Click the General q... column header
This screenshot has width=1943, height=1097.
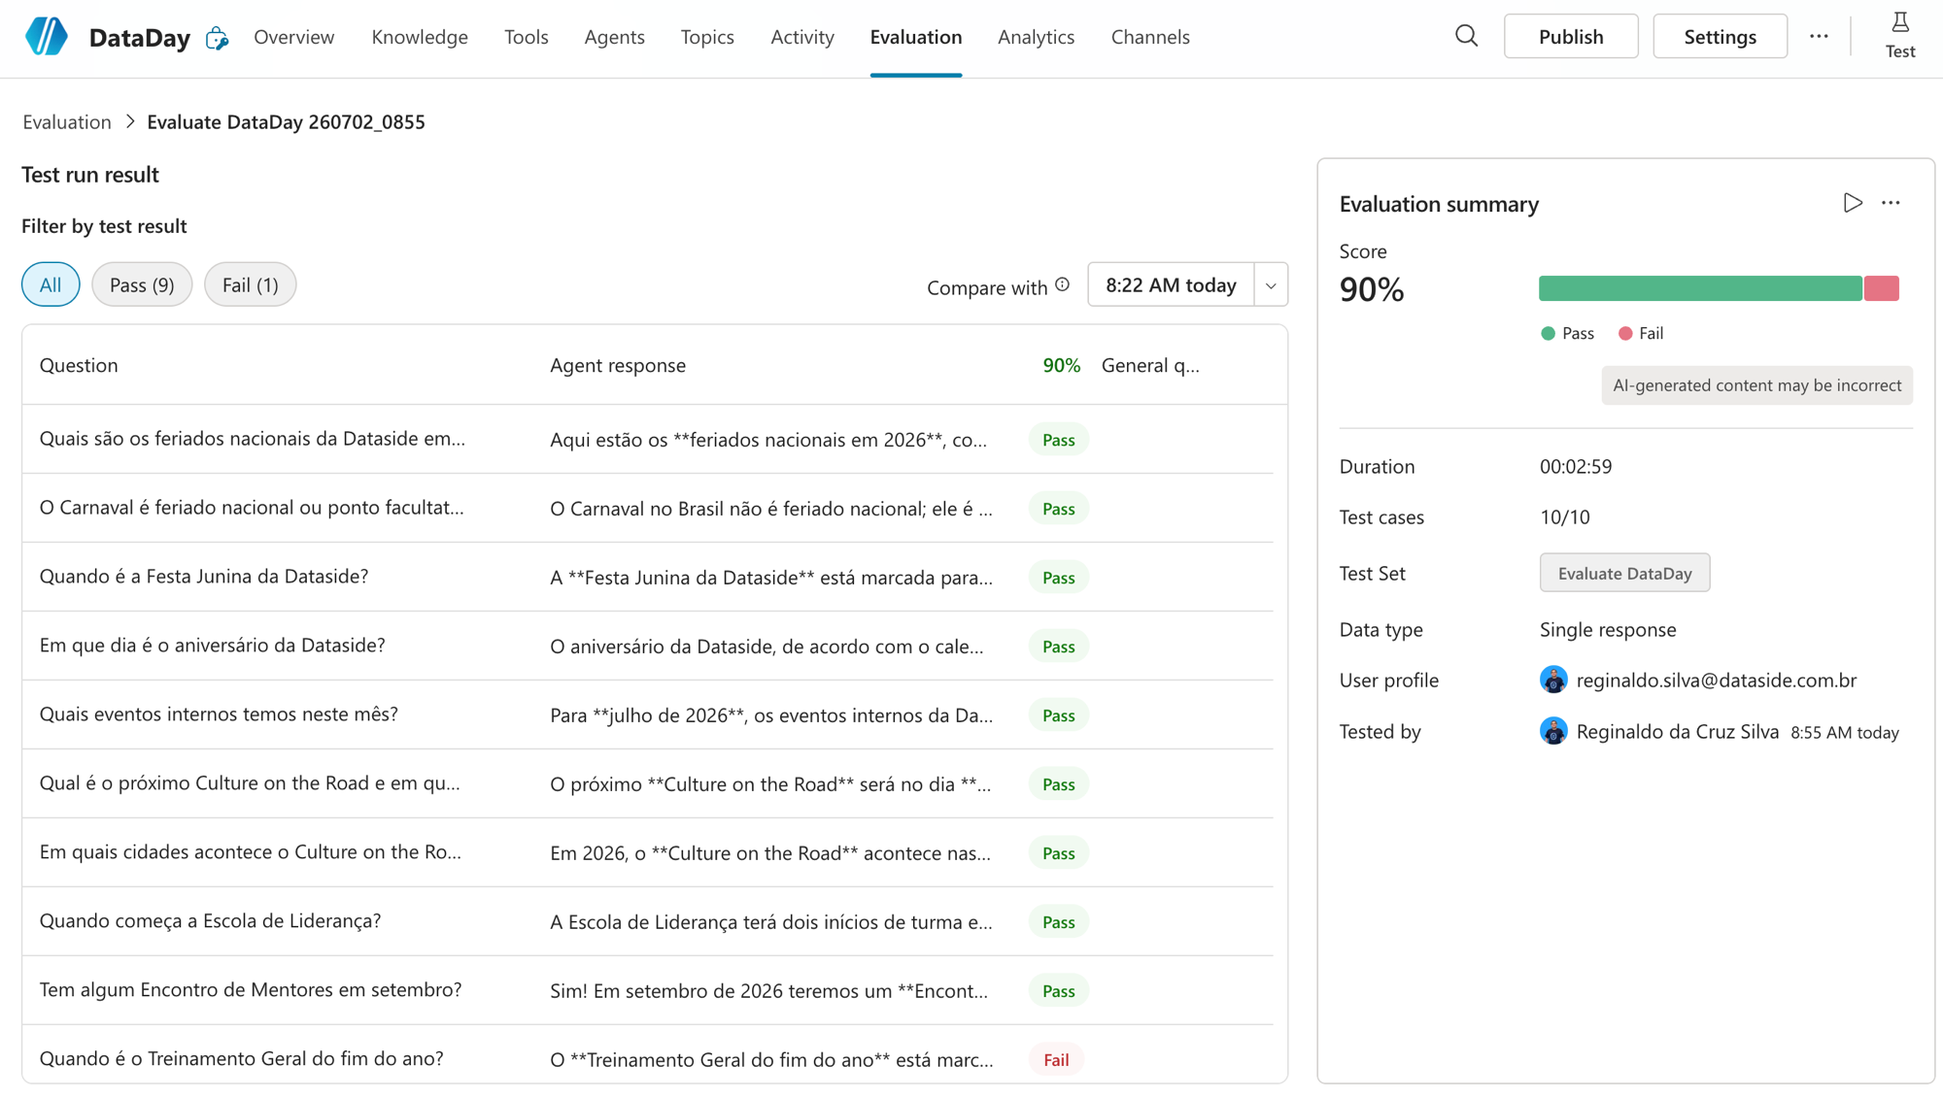[1150, 365]
